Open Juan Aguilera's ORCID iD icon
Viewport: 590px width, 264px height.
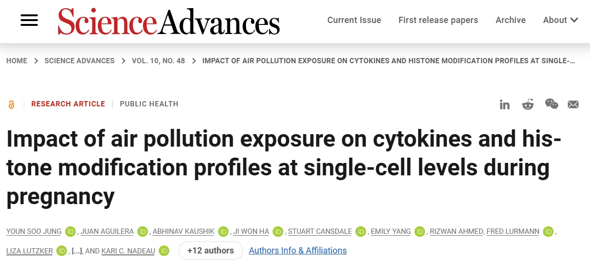tap(142, 231)
